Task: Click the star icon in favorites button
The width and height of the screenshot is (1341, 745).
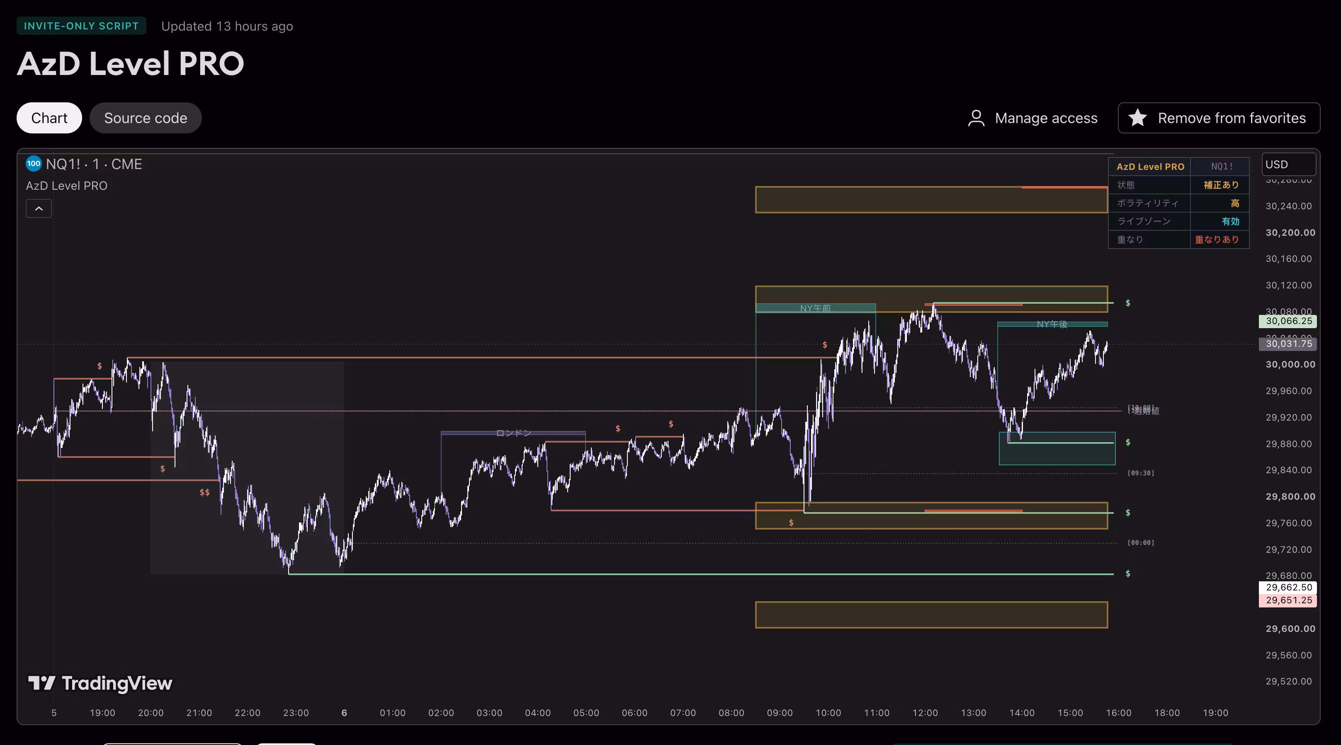Action: 1137,118
